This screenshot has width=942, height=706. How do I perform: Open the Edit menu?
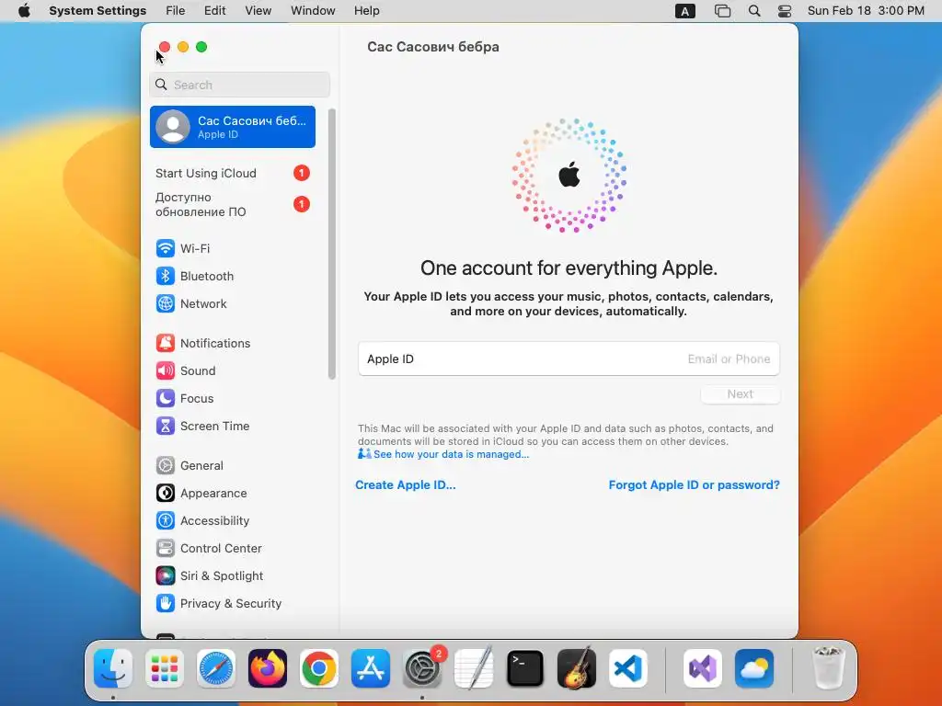coord(214,11)
